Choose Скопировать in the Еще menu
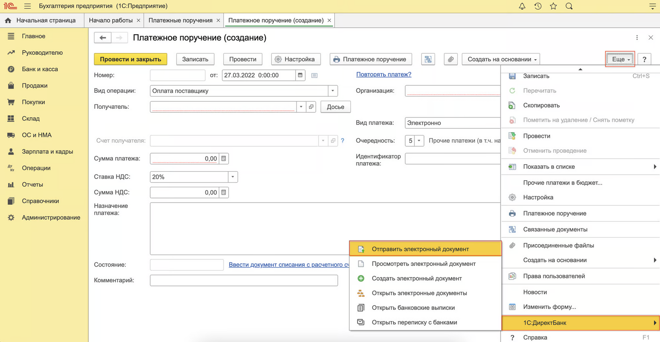The image size is (660, 342). (x=580, y=105)
